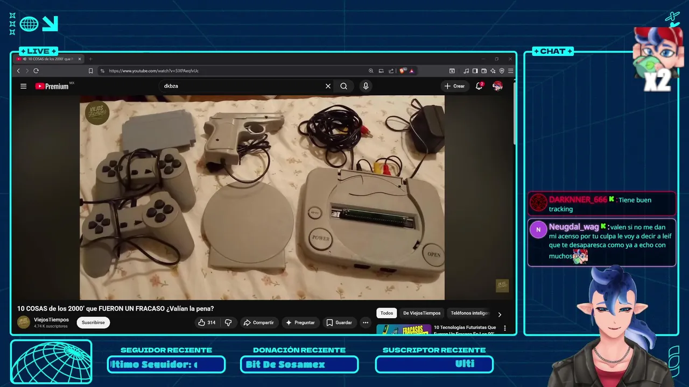The image size is (689, 387).
Task: Open the Leo AI sparkle icon
Action: coord(493,71)
